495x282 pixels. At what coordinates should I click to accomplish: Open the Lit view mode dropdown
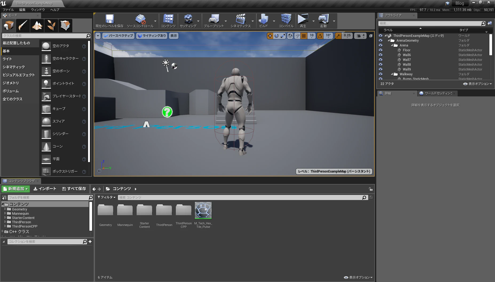[152, 36]
